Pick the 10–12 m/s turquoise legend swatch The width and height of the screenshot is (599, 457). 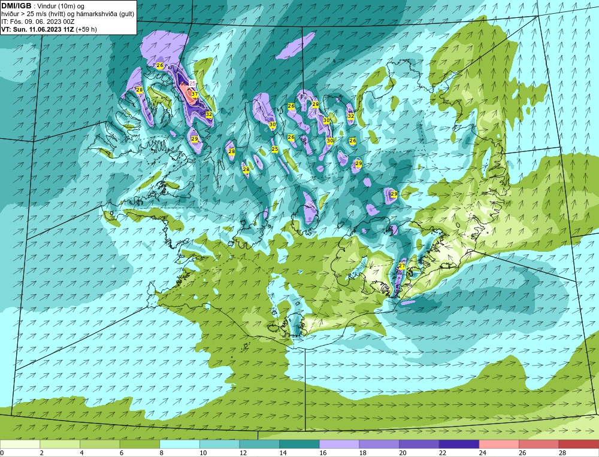point(219,444)
